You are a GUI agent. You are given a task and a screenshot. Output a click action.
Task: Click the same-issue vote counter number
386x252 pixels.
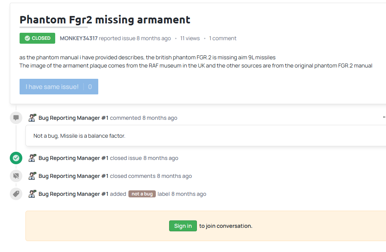90,87
